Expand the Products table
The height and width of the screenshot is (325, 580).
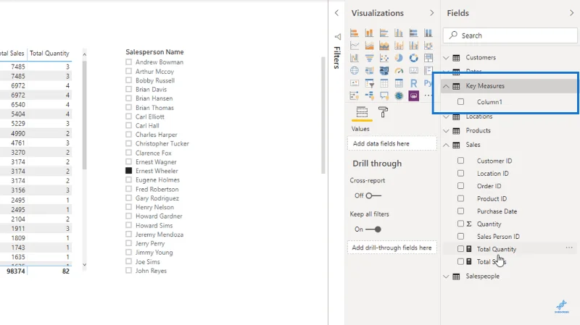click(446, 131)
